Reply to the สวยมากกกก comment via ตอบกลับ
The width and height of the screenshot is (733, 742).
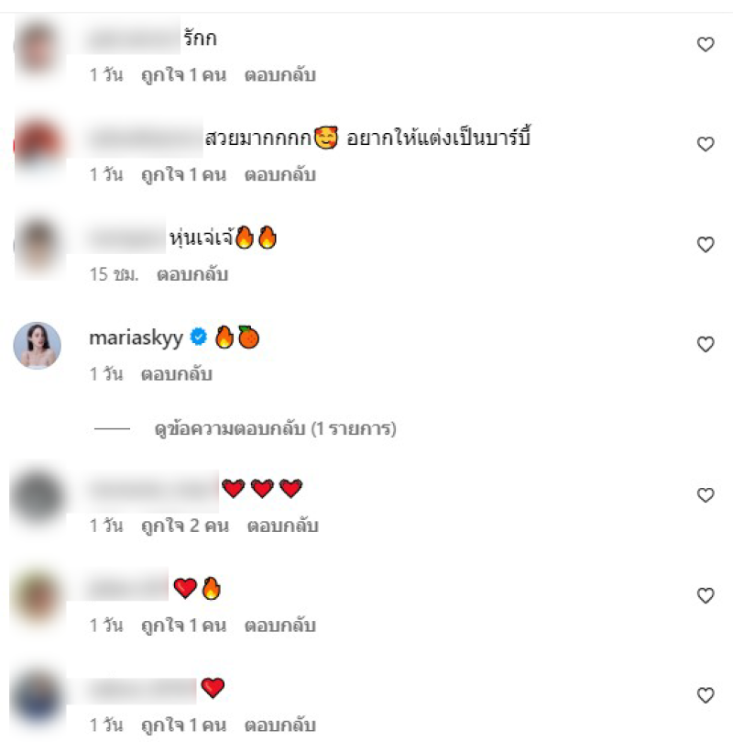(x=279, y=174)
